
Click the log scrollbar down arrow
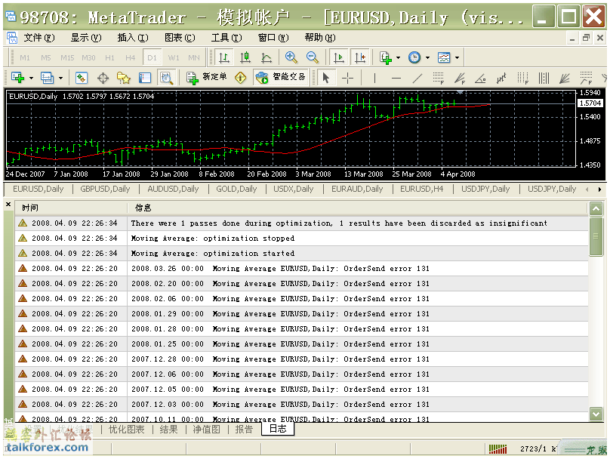pyautogui.click(x=596, y=414)
